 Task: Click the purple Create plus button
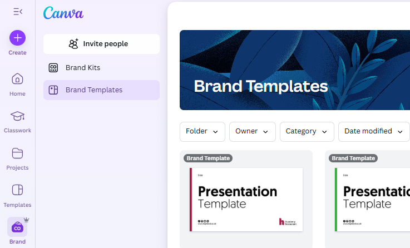click(17, 38)
